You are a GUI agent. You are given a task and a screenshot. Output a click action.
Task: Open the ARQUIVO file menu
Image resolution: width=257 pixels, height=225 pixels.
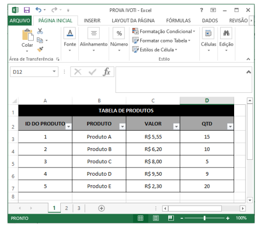20,21
